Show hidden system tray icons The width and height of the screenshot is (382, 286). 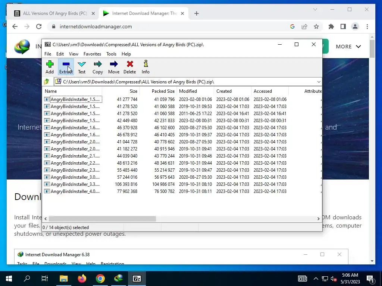click(x=316, y=279)
